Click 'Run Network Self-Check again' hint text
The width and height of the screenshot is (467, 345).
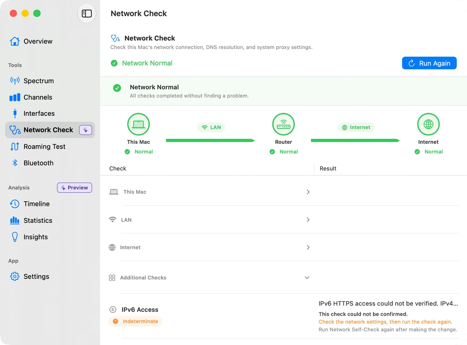point(388,329)
